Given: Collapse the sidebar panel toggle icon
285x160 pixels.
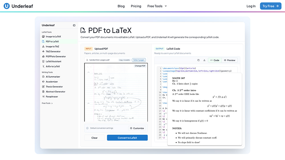Looking at the screenshot, I should coord(74,25).
